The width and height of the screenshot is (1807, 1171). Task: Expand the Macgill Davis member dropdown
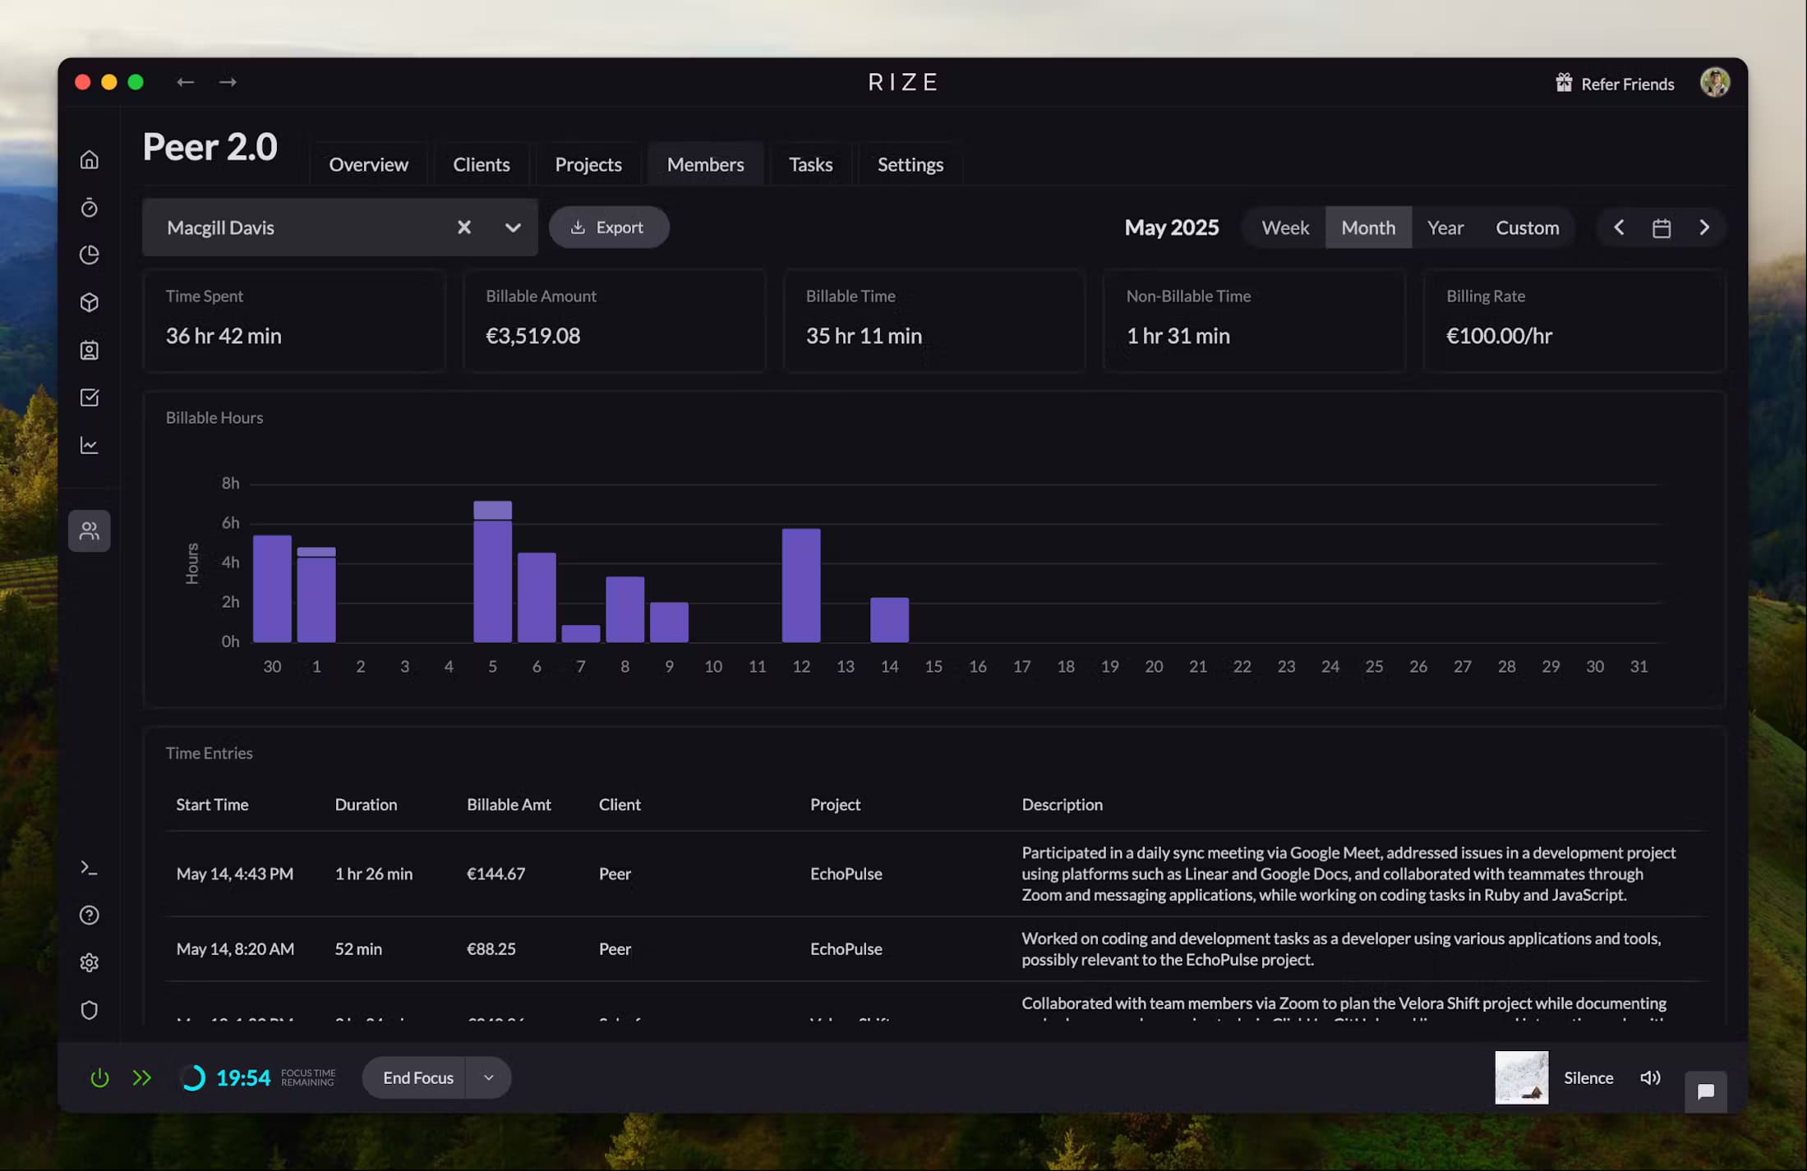pos(513,227)
